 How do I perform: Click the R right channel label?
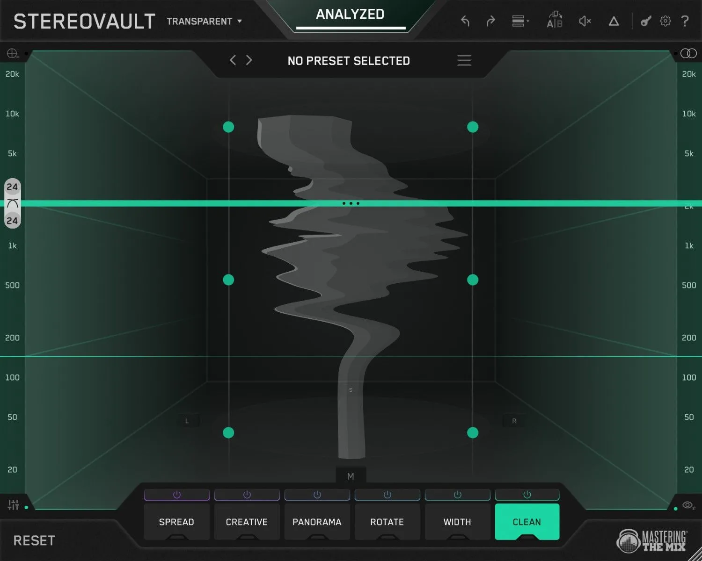(x=514, y=421)
